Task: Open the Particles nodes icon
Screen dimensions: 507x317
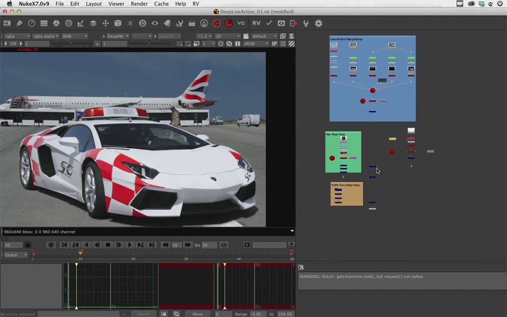Action: (x=130, y=23)
